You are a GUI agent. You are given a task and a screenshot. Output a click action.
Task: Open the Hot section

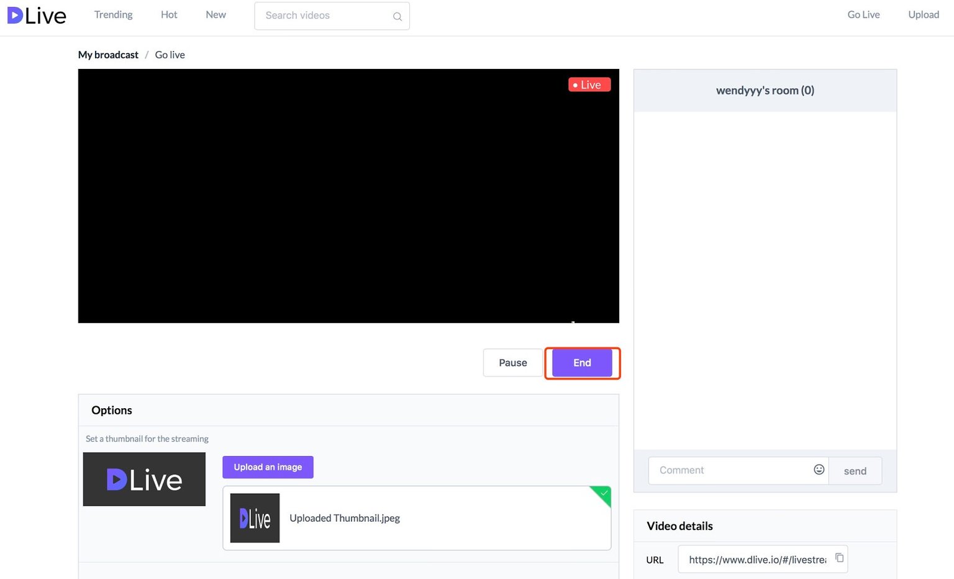pyautogui.click(x=168, y=14)
